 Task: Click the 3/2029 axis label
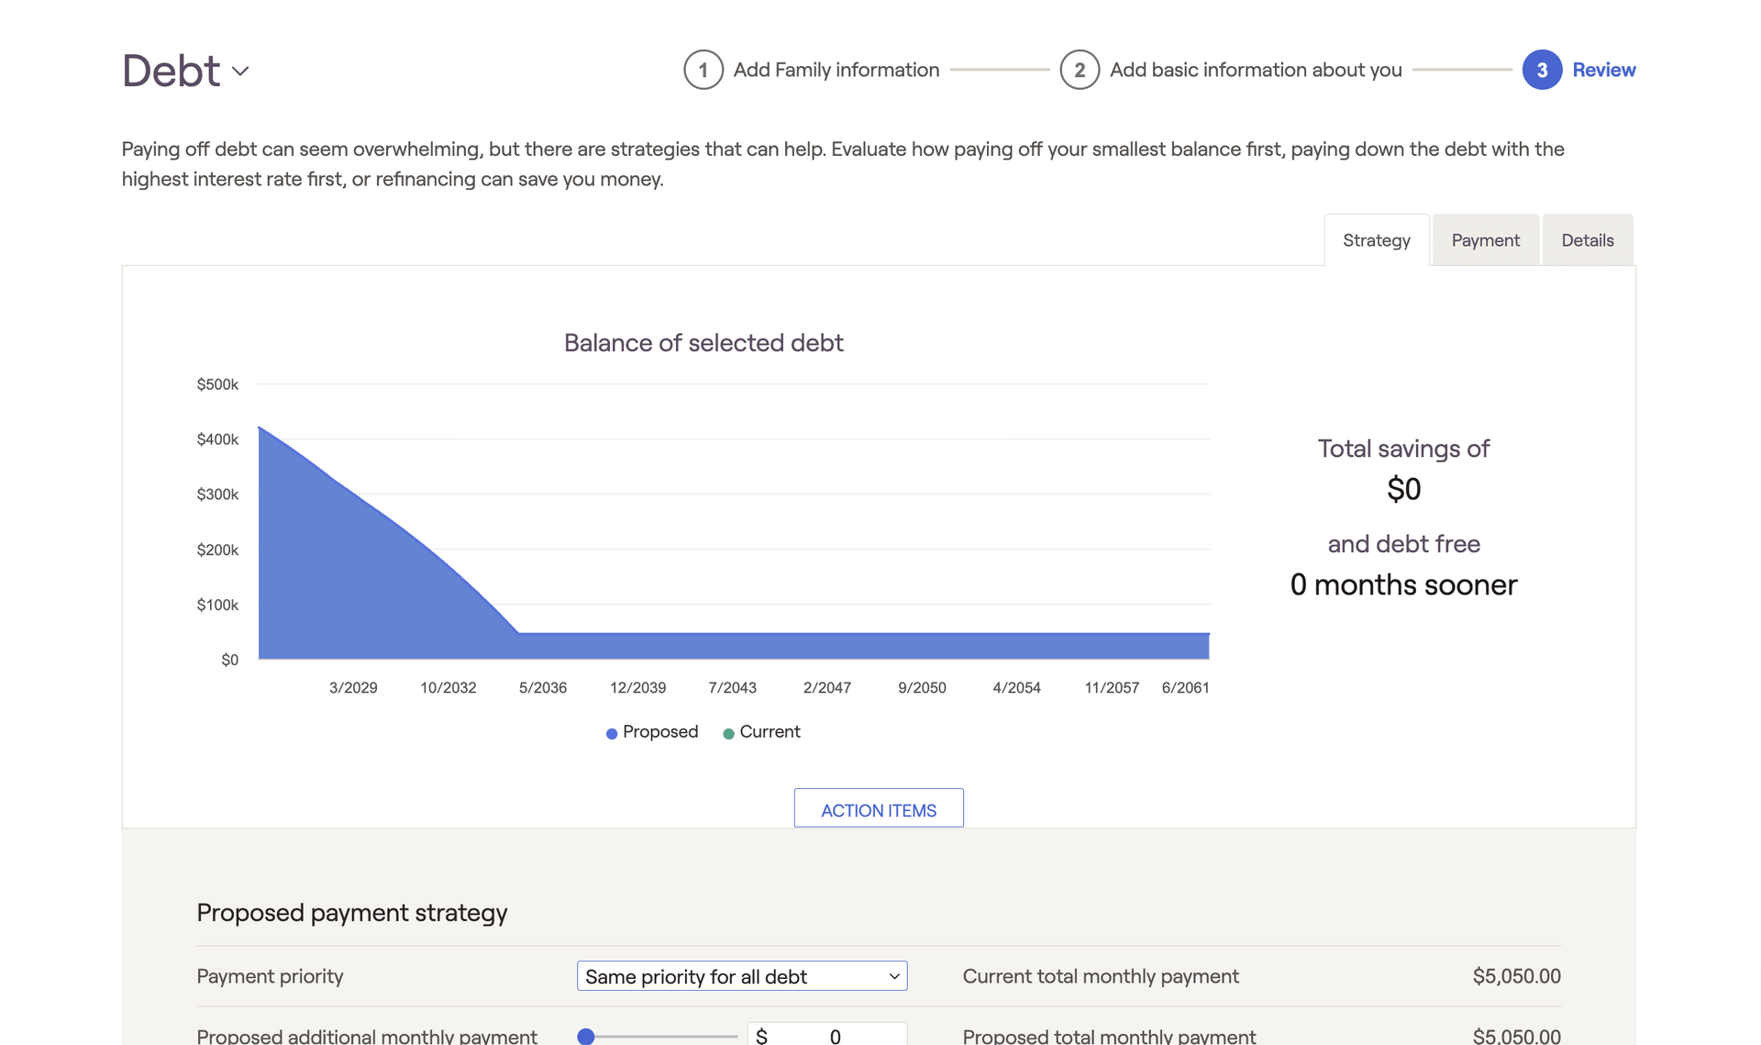353,688
